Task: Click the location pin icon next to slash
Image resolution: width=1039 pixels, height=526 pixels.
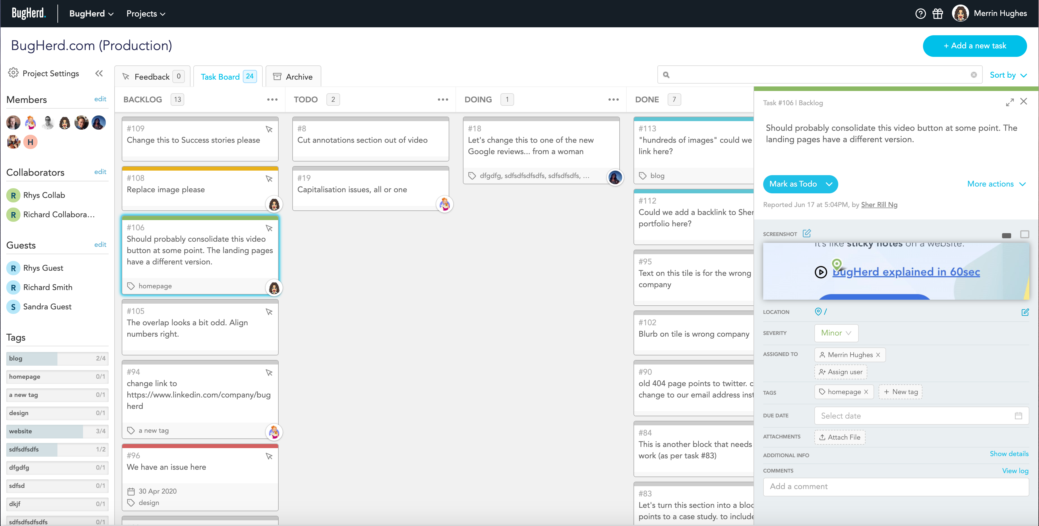Action: (818, 311)
